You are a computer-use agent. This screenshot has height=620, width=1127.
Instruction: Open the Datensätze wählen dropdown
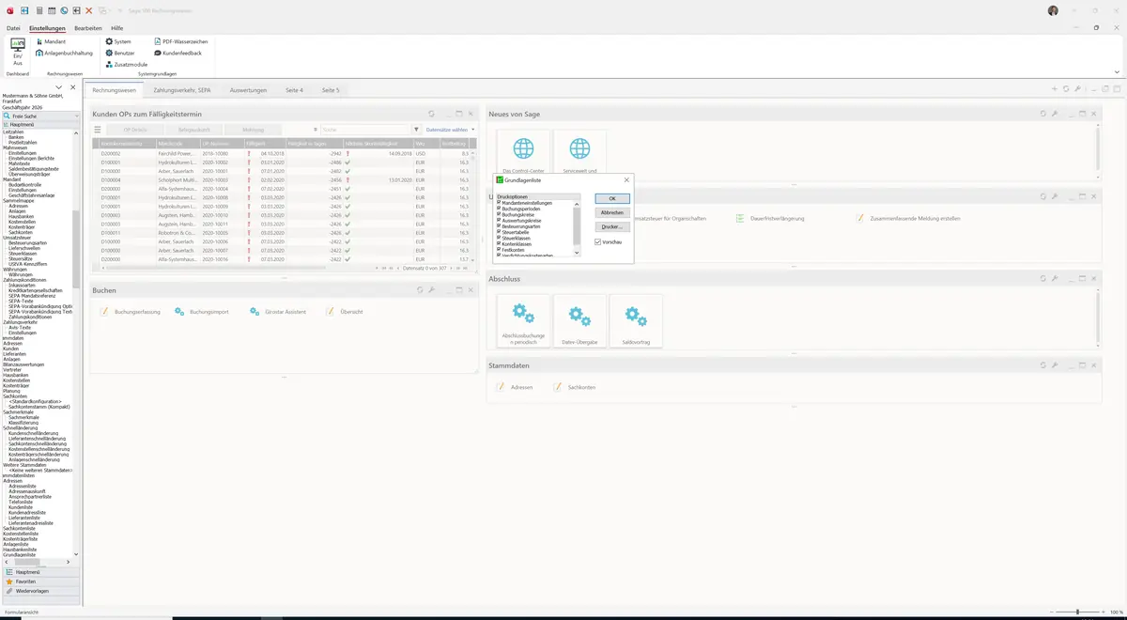pos(450,130)
